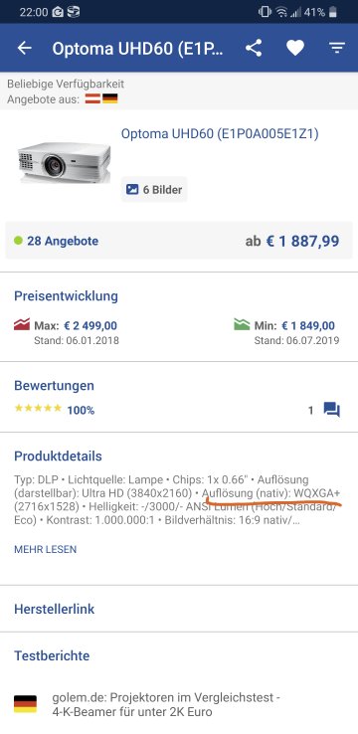Expand product details with MEHR LESEN
Screen dimensions: 358x734
46,550
